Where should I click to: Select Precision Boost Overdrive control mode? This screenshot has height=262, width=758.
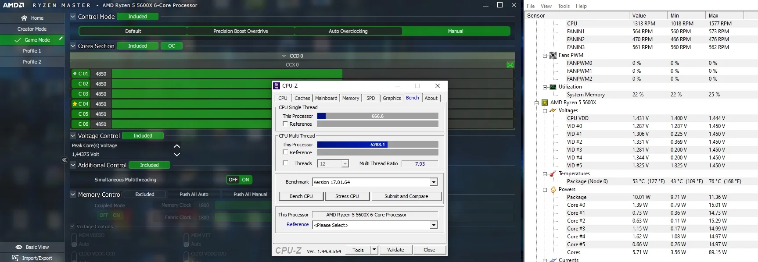[241, 31]
